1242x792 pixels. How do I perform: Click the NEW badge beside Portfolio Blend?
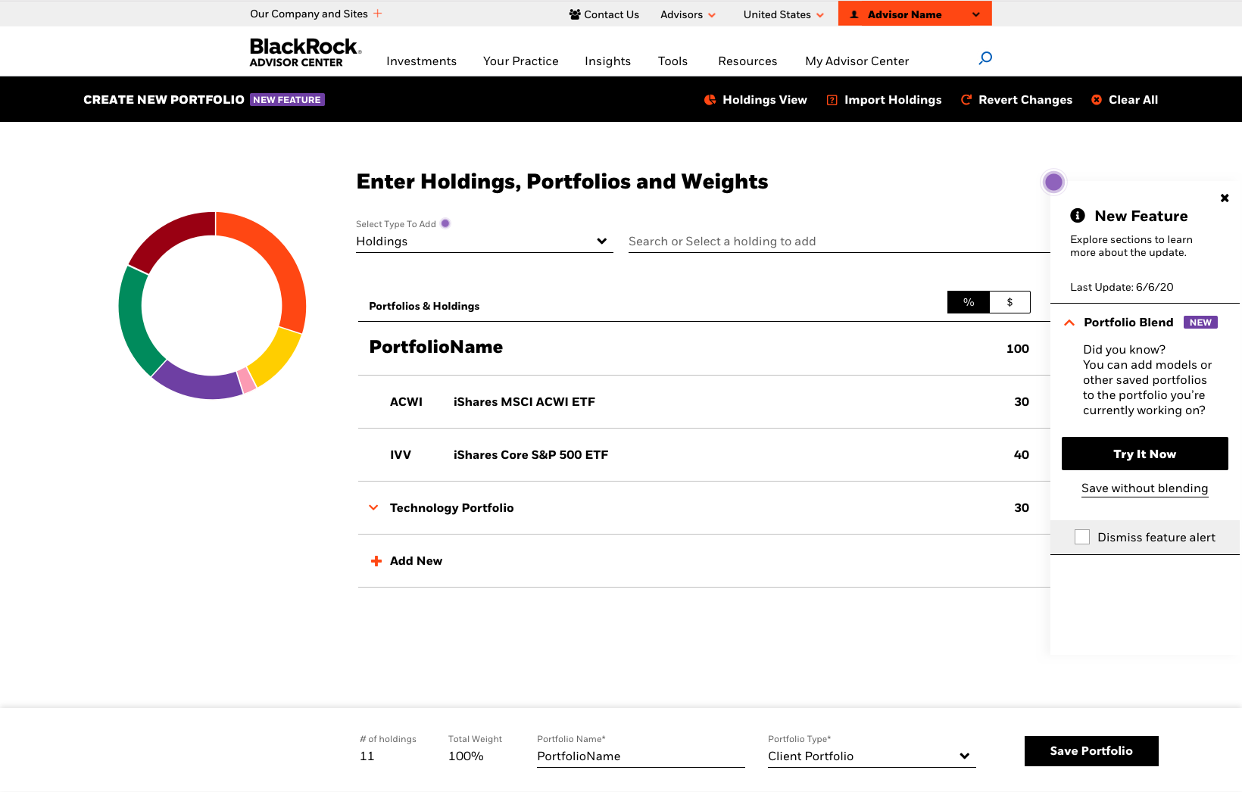[1200, 323]
